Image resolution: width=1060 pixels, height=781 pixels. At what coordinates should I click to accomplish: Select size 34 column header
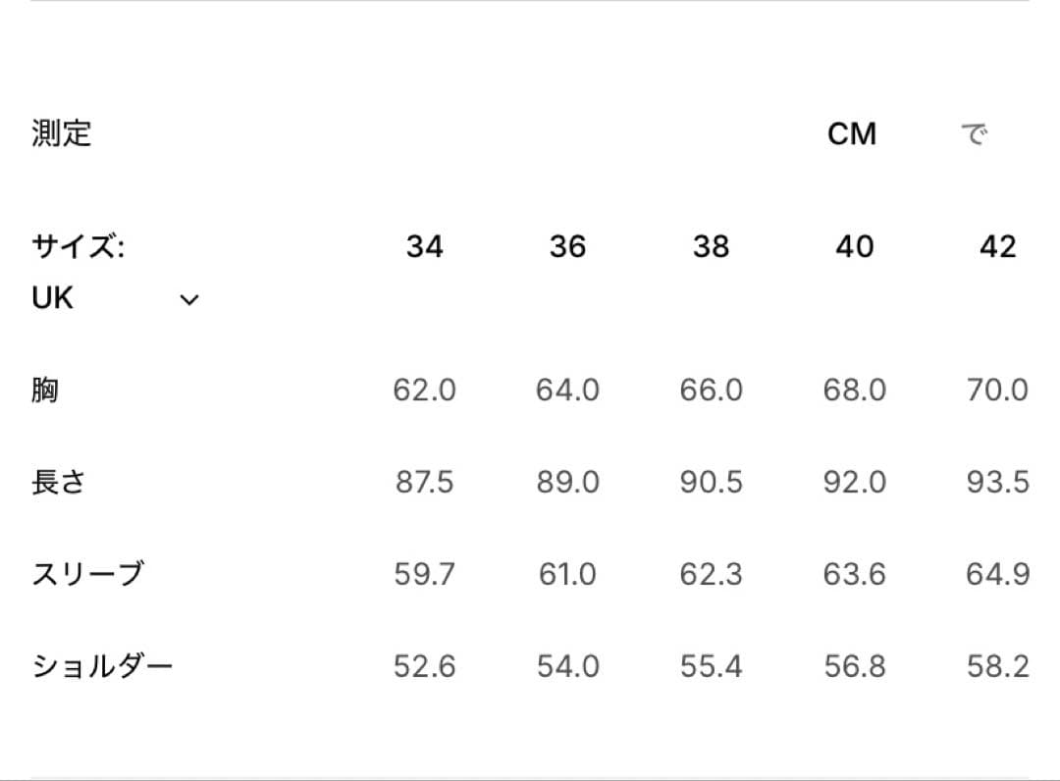click(424, 246)
